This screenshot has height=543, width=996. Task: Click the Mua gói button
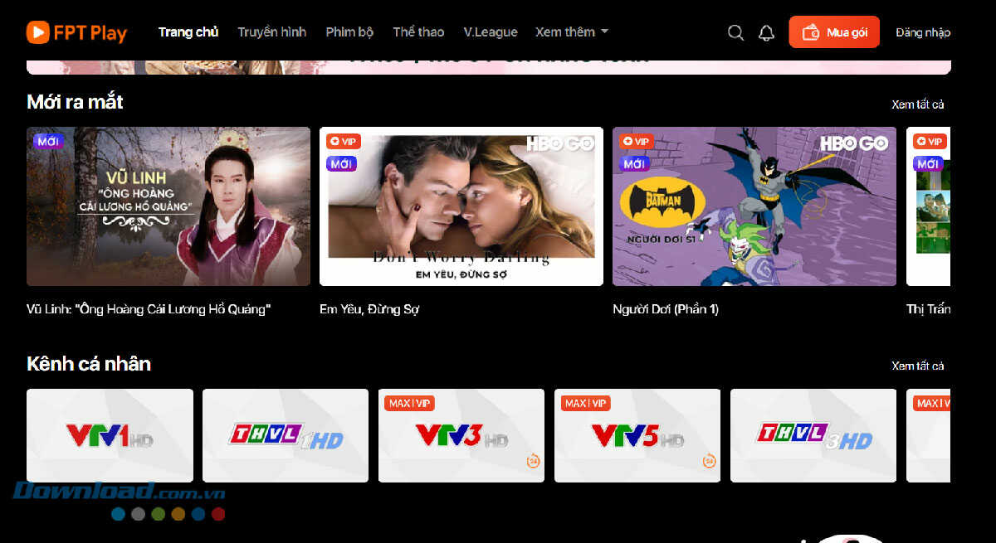[834, 32]
